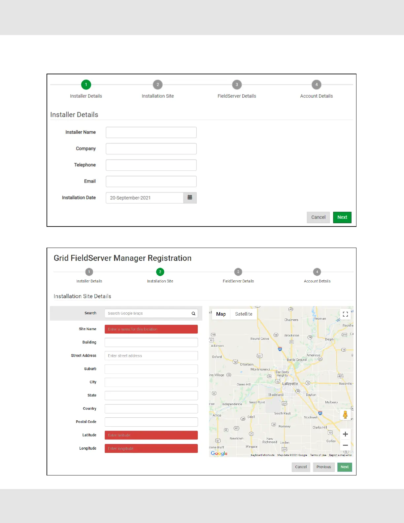The image size is (404, 523).
Task: Focus the Suburb field
Action: click(151, 369)
